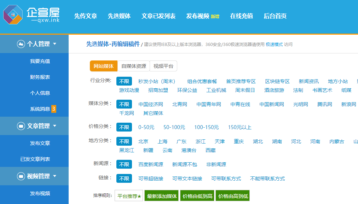Toggle the 视频管理 section arrow

pos(54,176)
